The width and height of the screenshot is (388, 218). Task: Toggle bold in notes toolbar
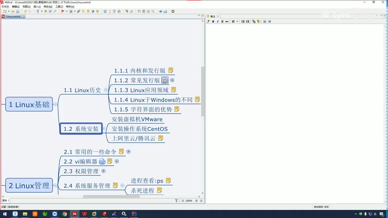pos(213,21)
